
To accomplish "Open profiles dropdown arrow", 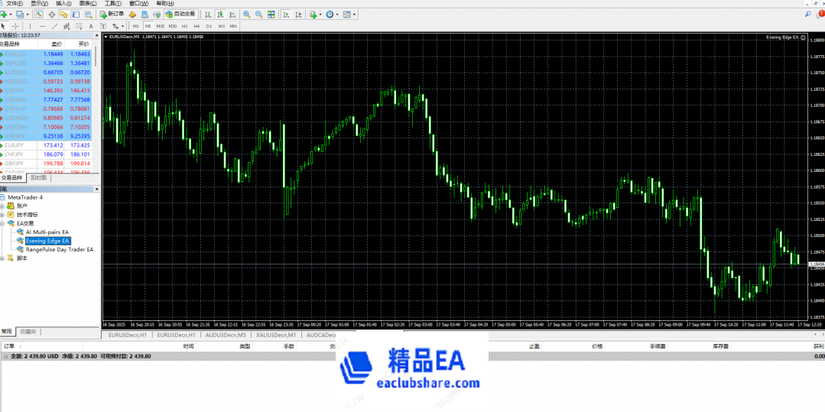I will pyautogui.click(x=28, y=15).
